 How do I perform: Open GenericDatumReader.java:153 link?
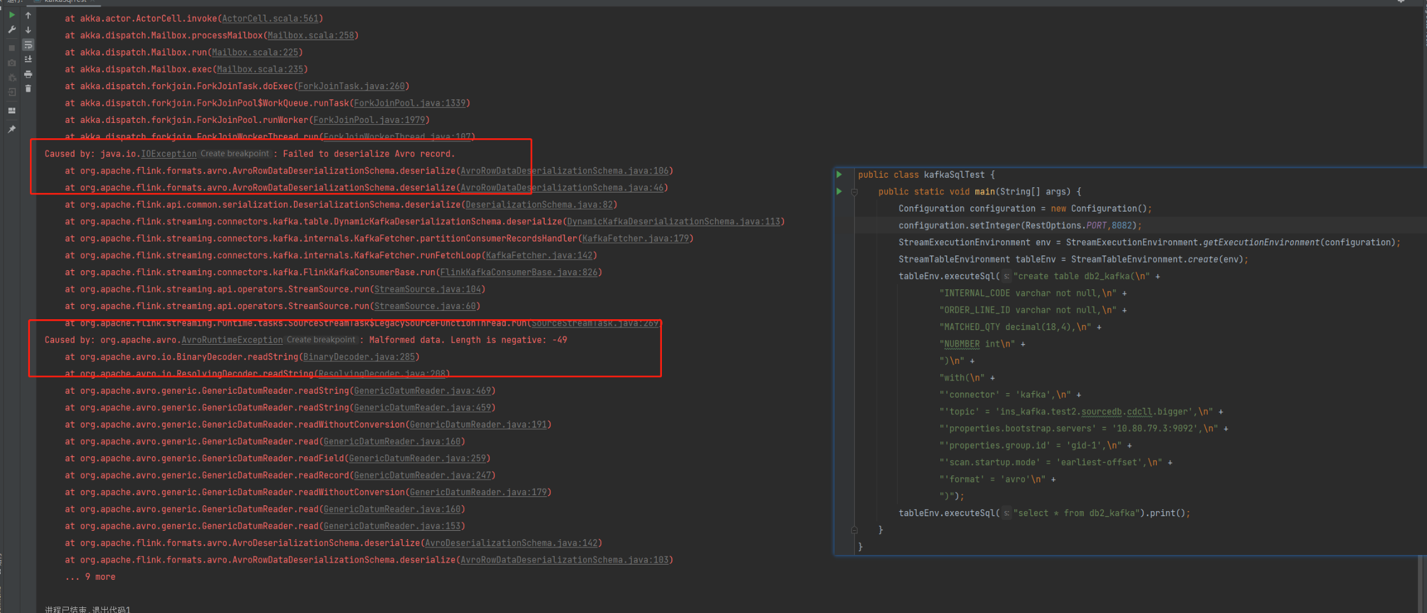392,526
